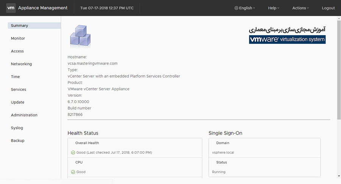Select Time in the left navigation
Image resolution: width=341 pixels, height=184 pixels.
(15, 77)
